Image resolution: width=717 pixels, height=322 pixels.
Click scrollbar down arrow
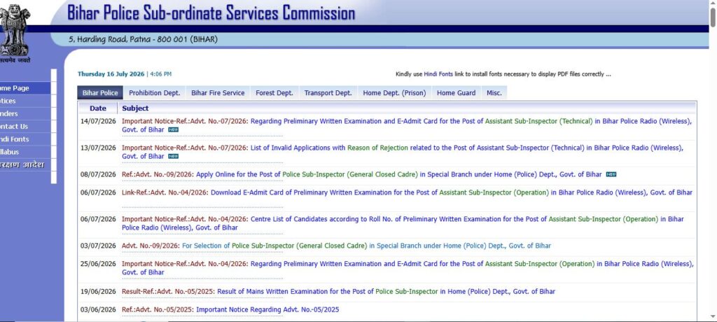pos(713,317)
